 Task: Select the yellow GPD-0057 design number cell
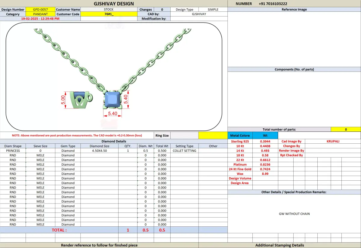point(40,10)
